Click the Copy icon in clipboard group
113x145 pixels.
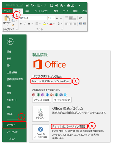coord(13,21)
